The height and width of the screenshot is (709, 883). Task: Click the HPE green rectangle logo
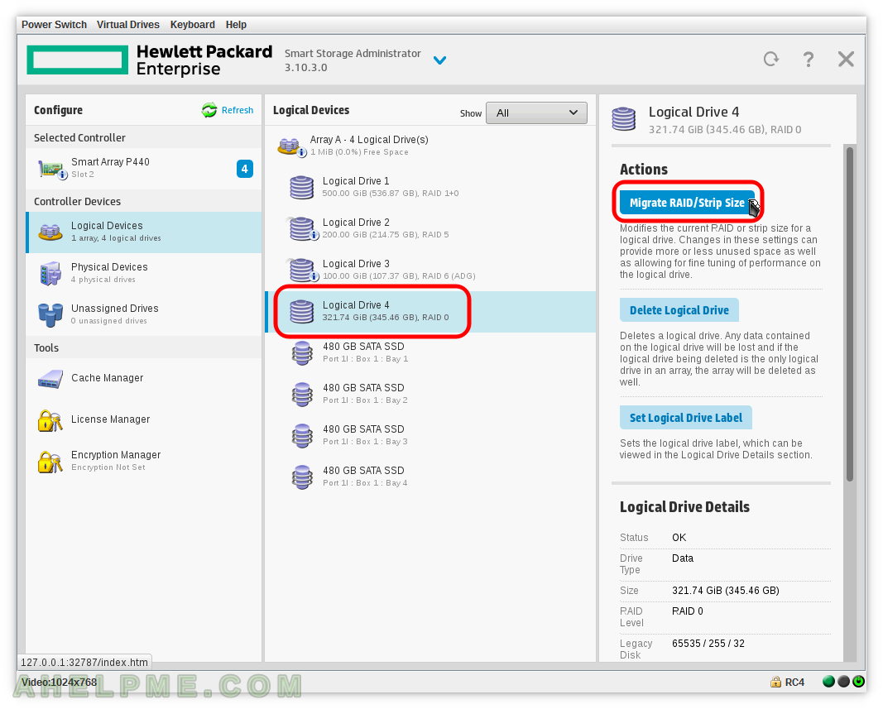[x=78, y=60]
